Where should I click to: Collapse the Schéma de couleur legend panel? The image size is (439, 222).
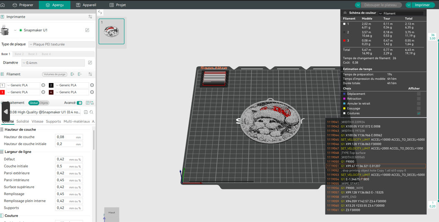pyautogui.click(x=345, y=13)
